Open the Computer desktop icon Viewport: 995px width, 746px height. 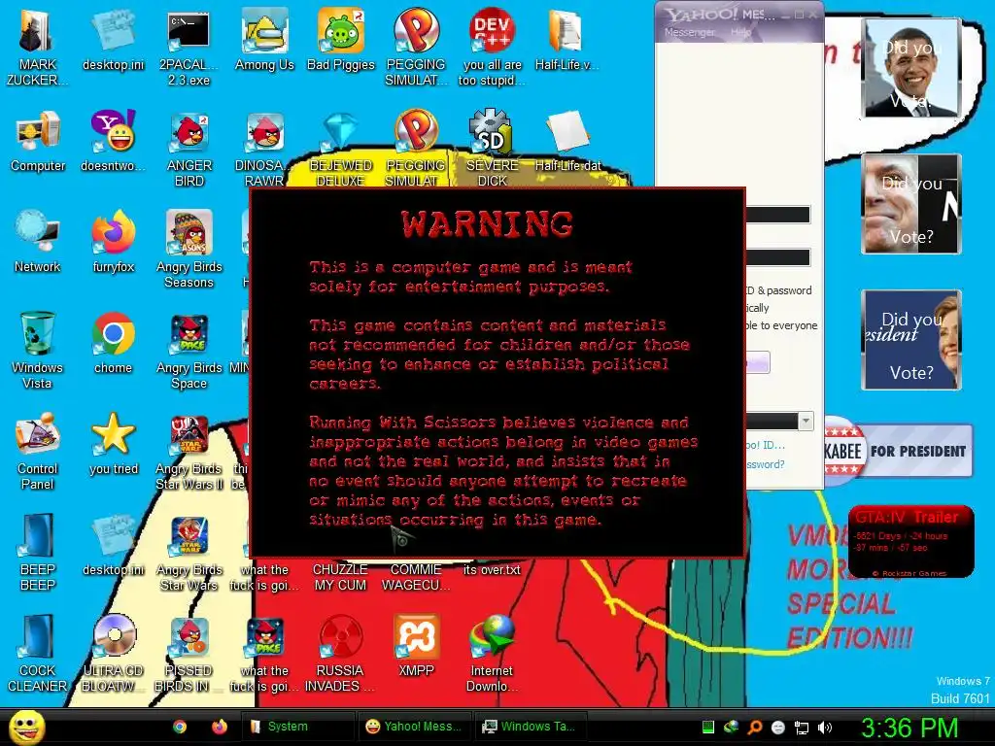(x=38, y=141)
